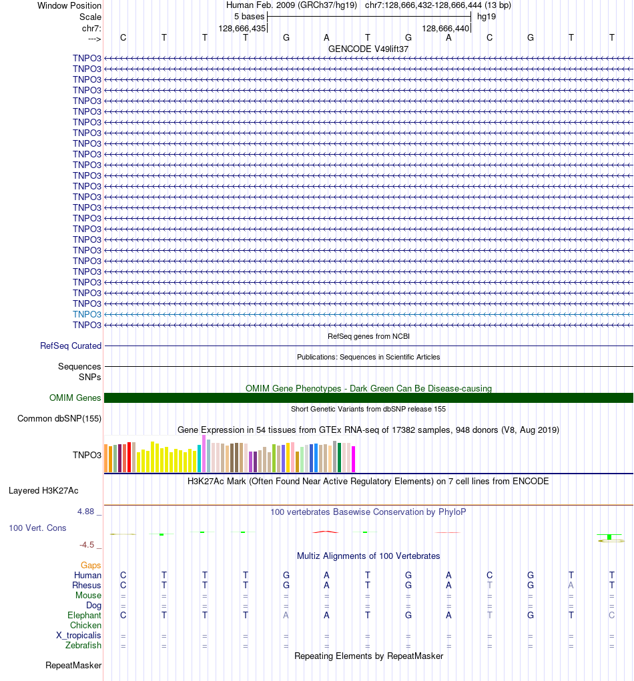Select the Dog alignment row label
This screenshot has height=681, width=634.
point(93,605)
